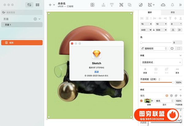
Task: Open the Insert plus menu in toolbar
Action: (x=51, y=5)
